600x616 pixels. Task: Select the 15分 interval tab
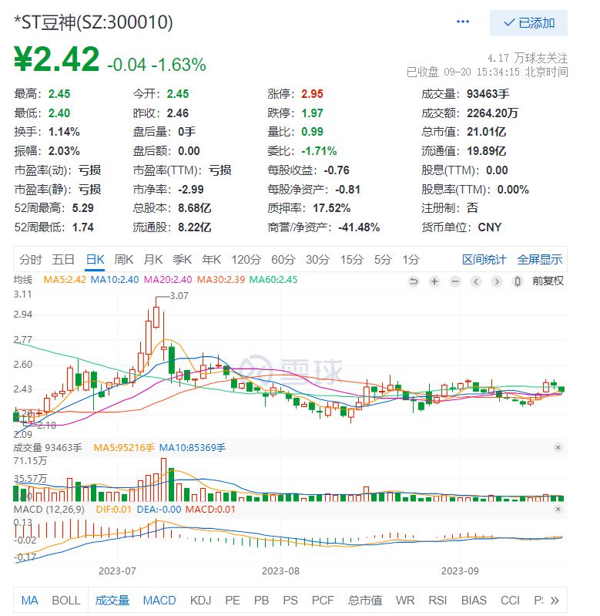(x=351, y=260)
